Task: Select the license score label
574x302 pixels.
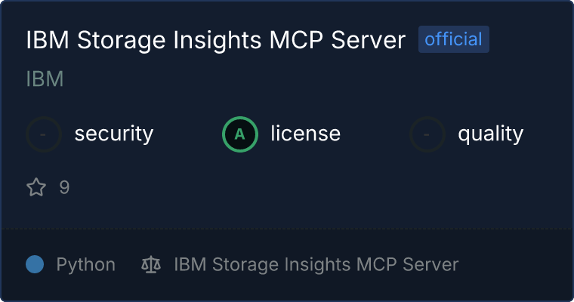Action: click(305, 134)
